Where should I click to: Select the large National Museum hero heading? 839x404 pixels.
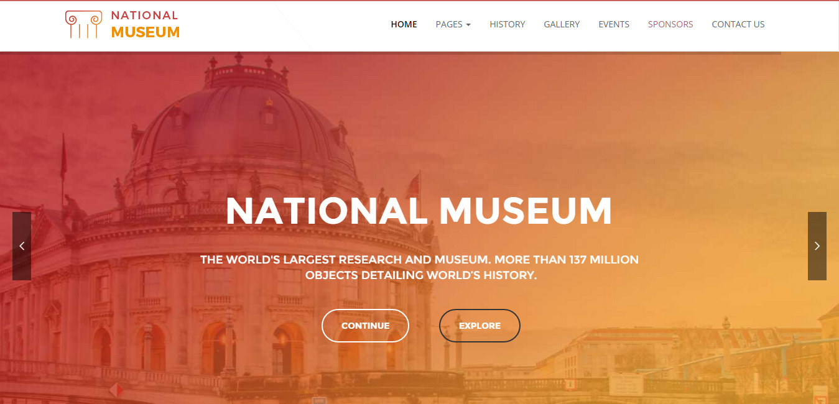point(419,211)
